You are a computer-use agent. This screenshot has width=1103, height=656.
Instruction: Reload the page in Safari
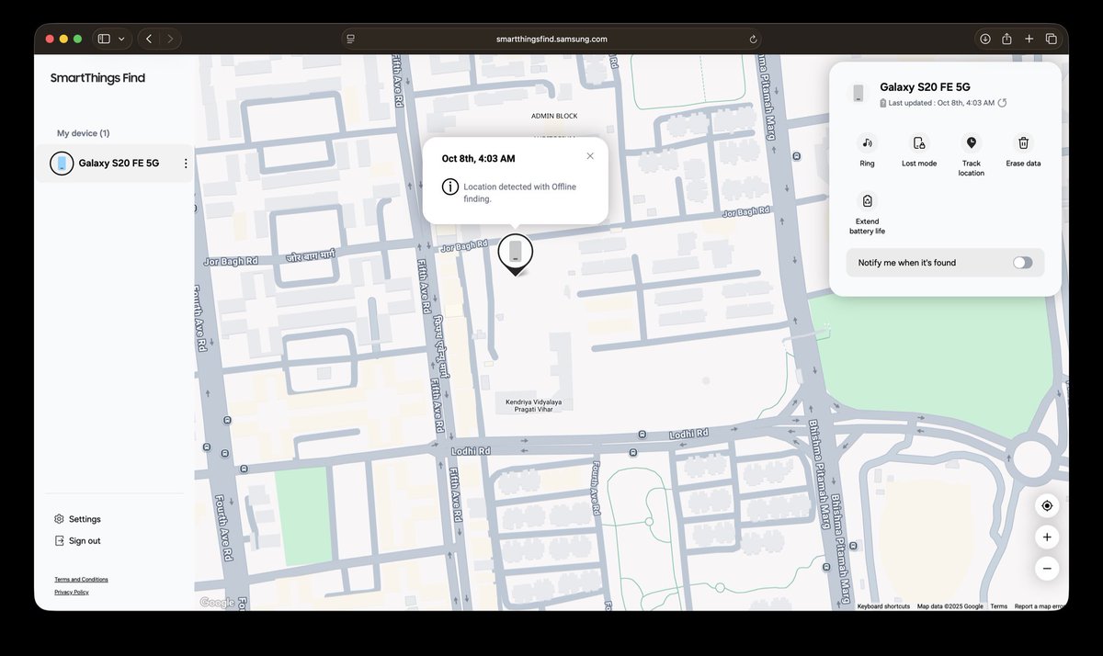753,39
